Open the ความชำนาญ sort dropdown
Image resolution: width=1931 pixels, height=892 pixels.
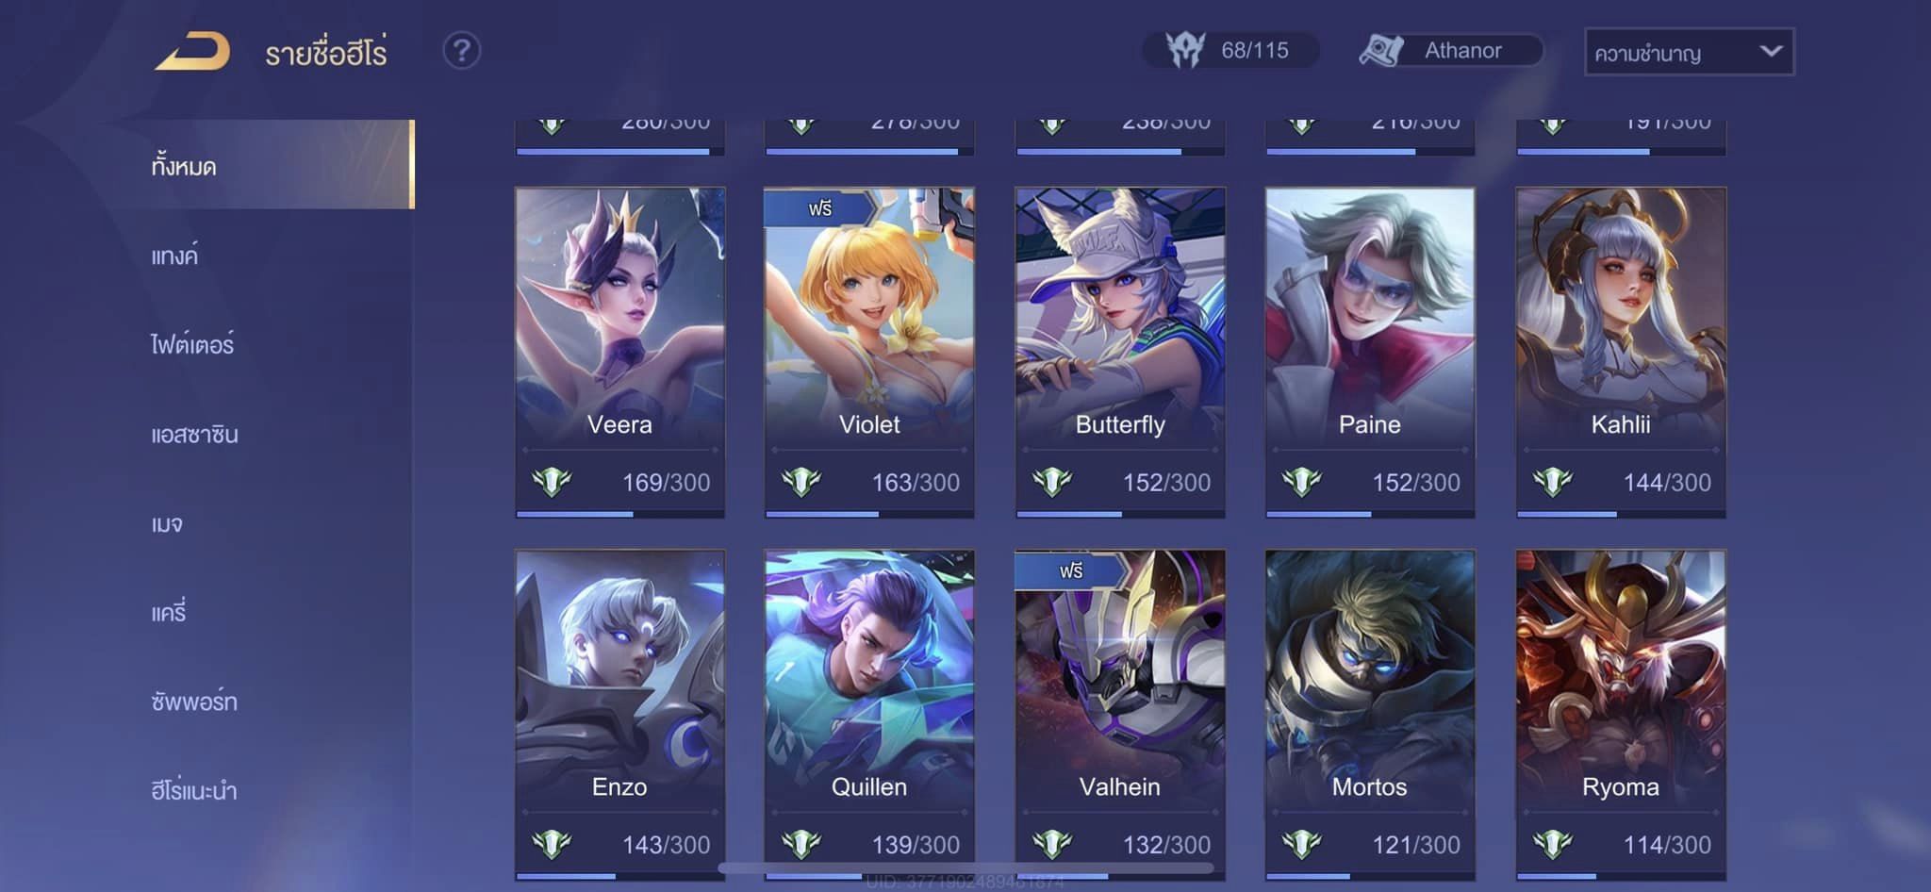1690,52
